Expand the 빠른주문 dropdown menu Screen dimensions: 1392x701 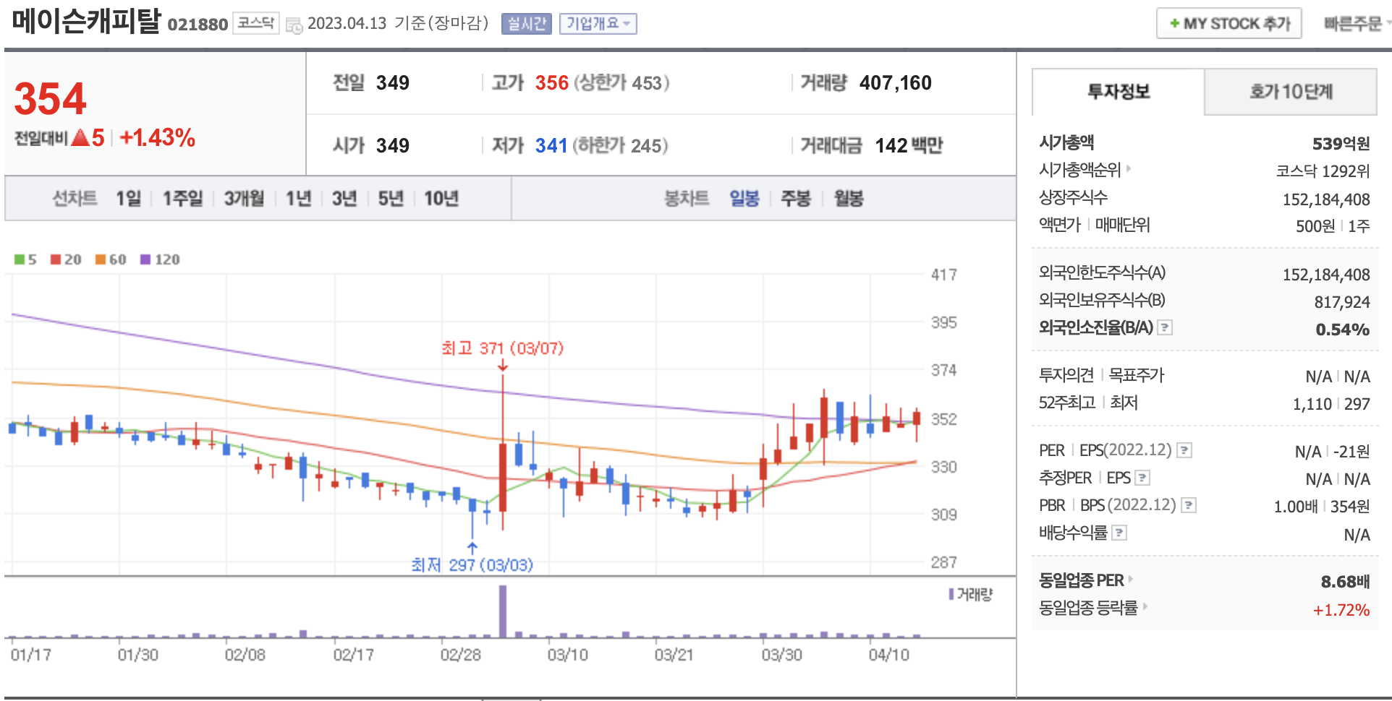[x=1356, y=24]
